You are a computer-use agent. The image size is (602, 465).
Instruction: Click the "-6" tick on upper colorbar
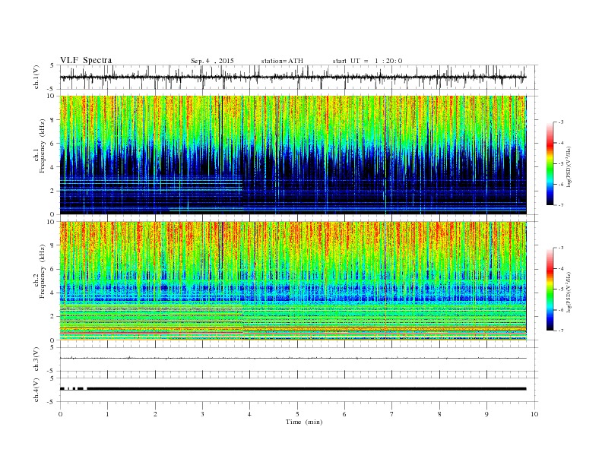coord(561,184)
